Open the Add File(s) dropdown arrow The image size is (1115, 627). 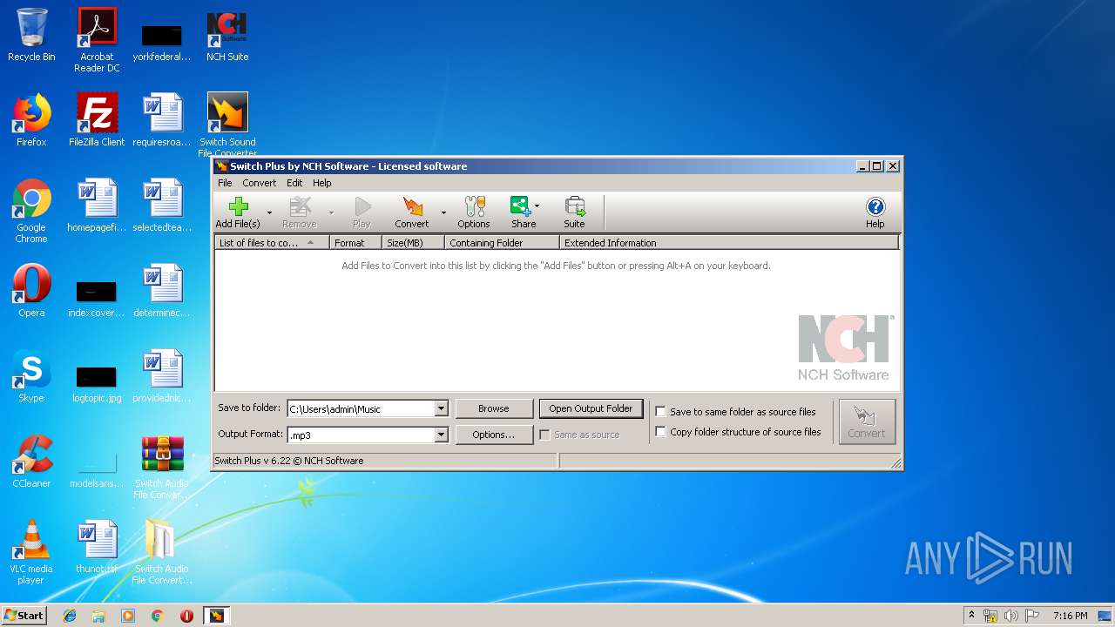click(x=269, y=212)
